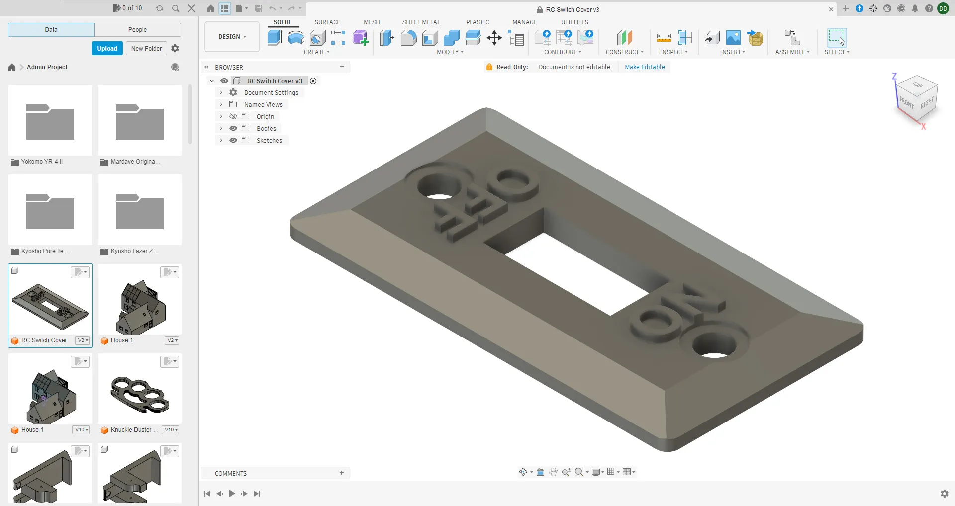Expand Document Settings node
Viewport: 955px width, 506px height.
(x=221, y=92)
